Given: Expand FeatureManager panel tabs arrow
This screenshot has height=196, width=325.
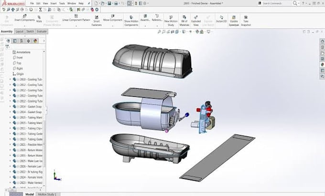Looking at the screenshot, I should (x=44, y=41).
